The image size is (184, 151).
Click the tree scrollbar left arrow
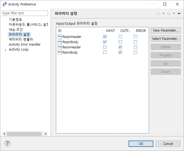point(4,134)
